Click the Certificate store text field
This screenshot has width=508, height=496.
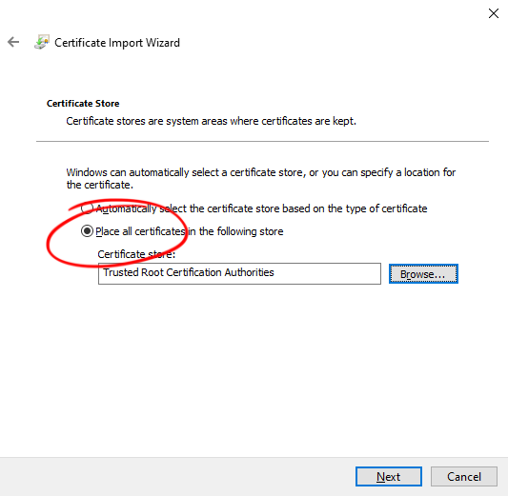pos(239,273)
